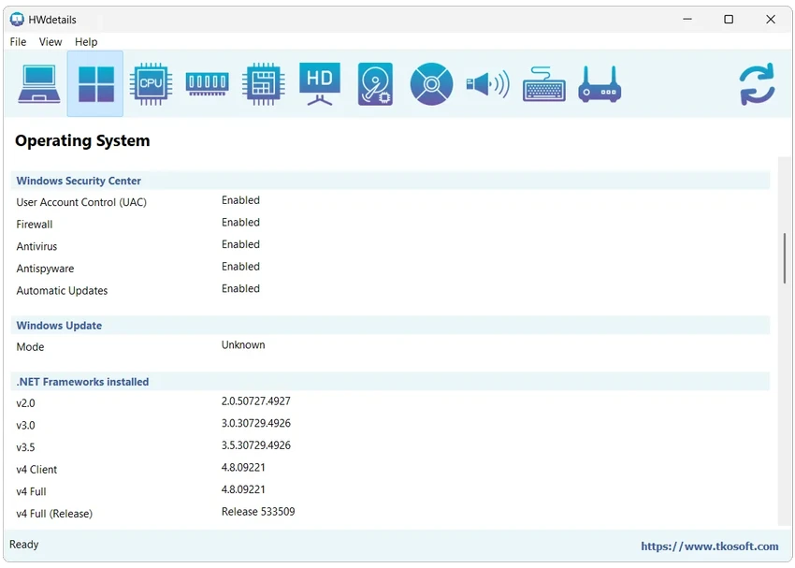Click the HWdetails app icon in title bar

click(x=17, y=20)
